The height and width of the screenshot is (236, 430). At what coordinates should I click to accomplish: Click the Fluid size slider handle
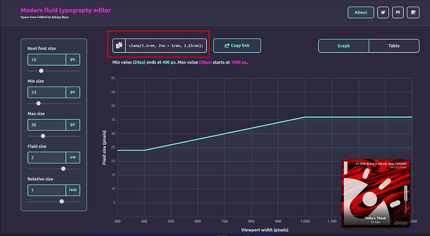click(x=64, y=169)
